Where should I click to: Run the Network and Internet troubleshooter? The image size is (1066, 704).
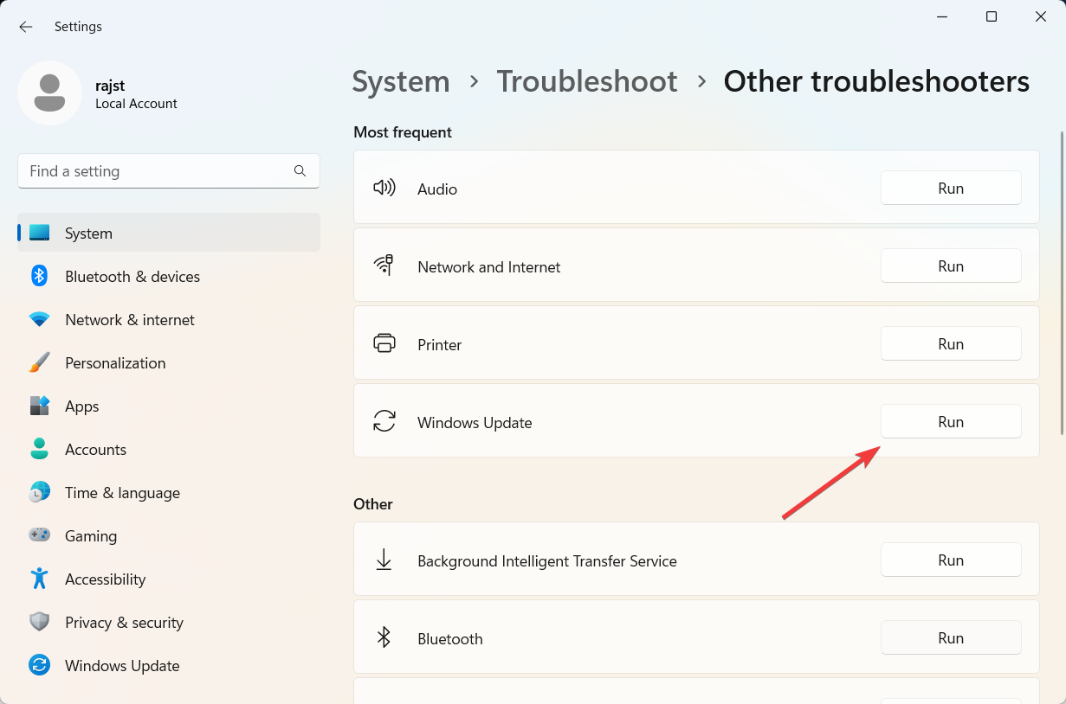click(951, 266)
